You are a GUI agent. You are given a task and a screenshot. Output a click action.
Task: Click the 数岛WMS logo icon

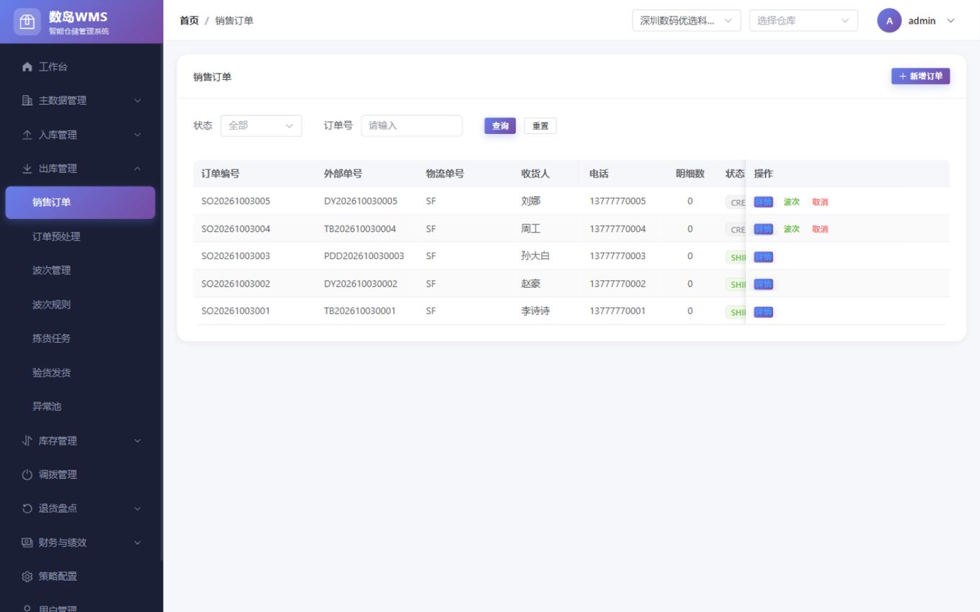pos(27,22)
